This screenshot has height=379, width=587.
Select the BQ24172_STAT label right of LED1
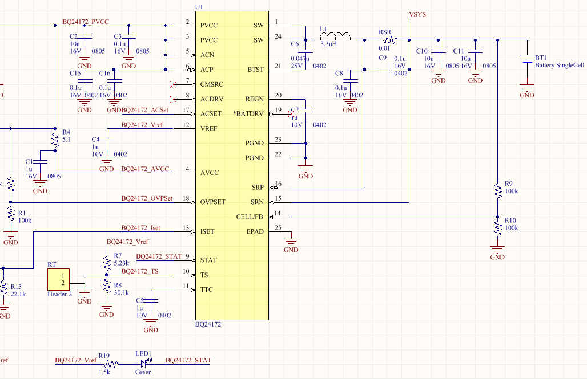tap(188, 360)
